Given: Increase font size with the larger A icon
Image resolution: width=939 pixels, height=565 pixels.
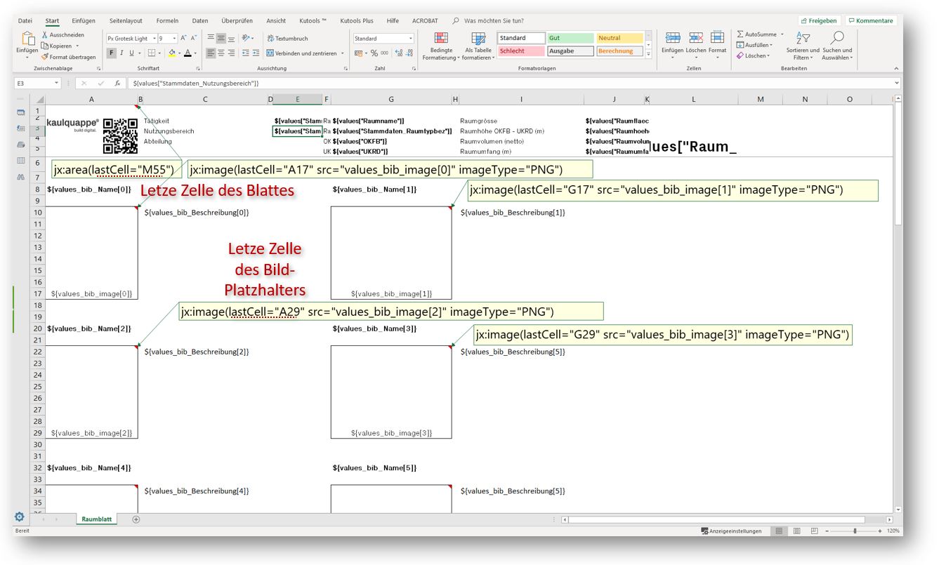Looking at the screenshot, I should coord(184,38).
